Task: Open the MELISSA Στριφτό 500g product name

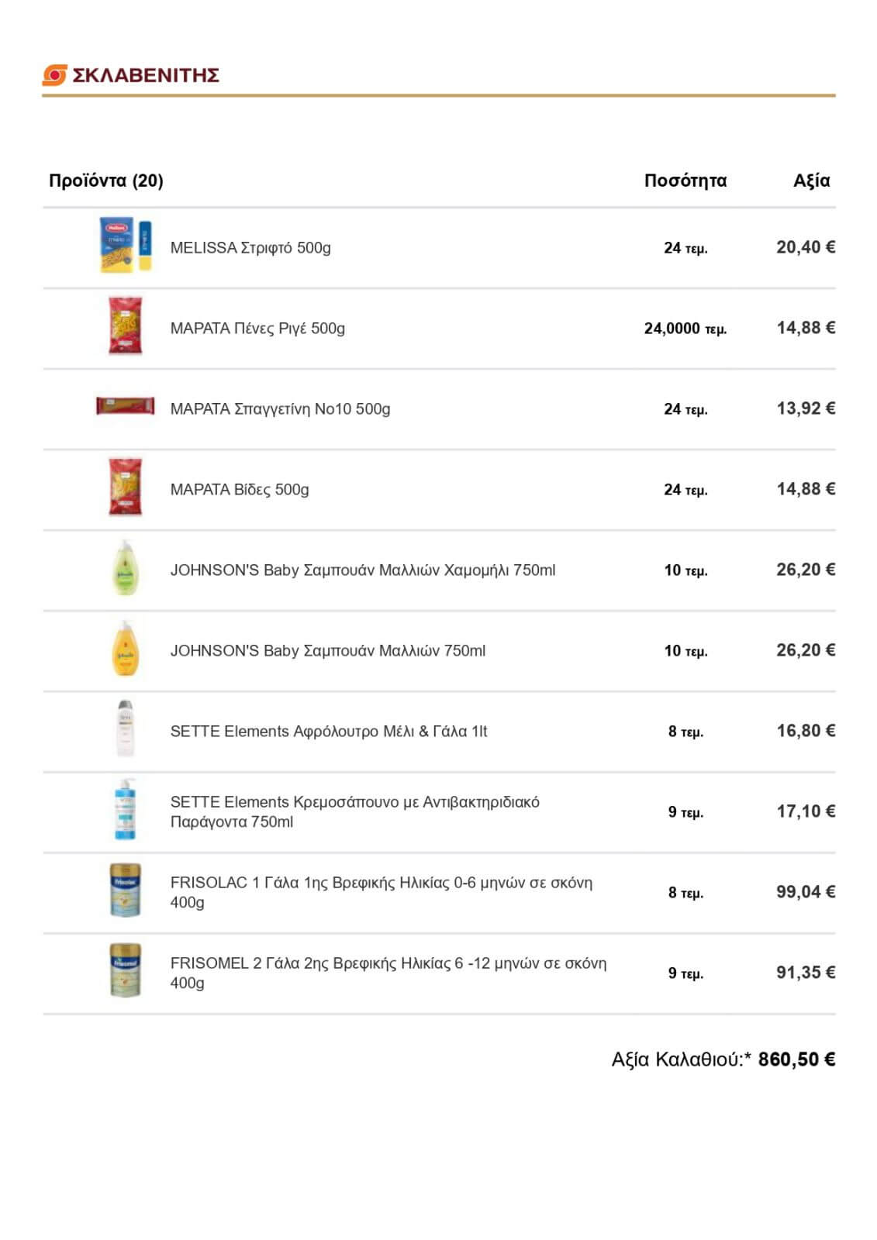Action: (x=250, y=248)
